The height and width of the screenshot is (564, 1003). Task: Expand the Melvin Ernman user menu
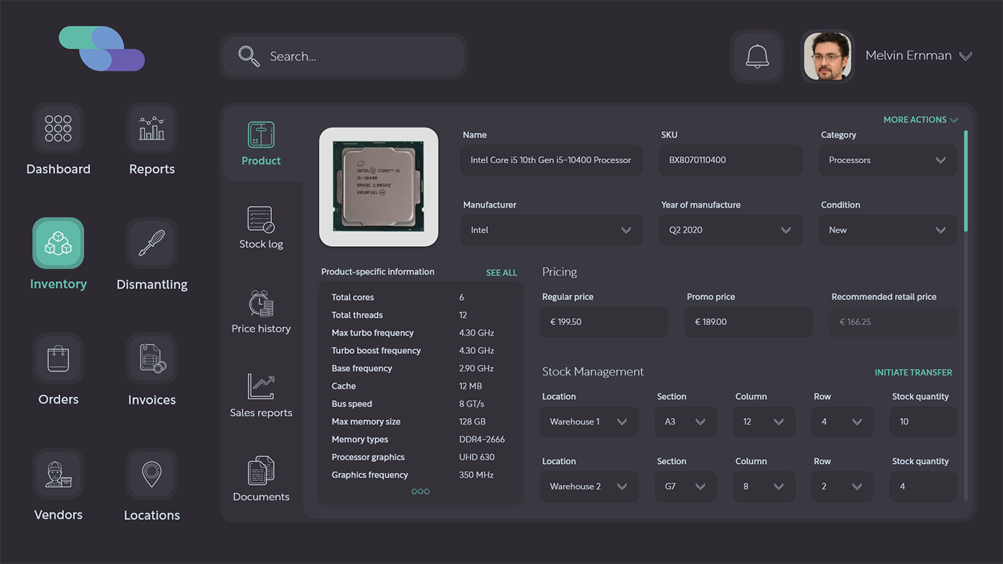coord(966,56)
